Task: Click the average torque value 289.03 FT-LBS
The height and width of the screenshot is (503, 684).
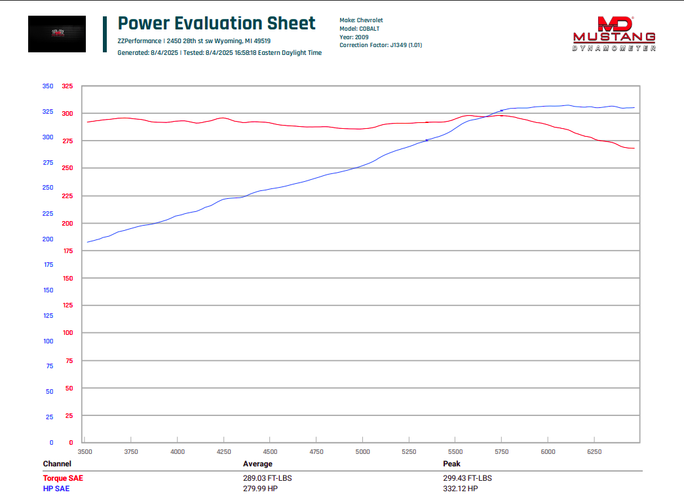Action: pos(267,477)
